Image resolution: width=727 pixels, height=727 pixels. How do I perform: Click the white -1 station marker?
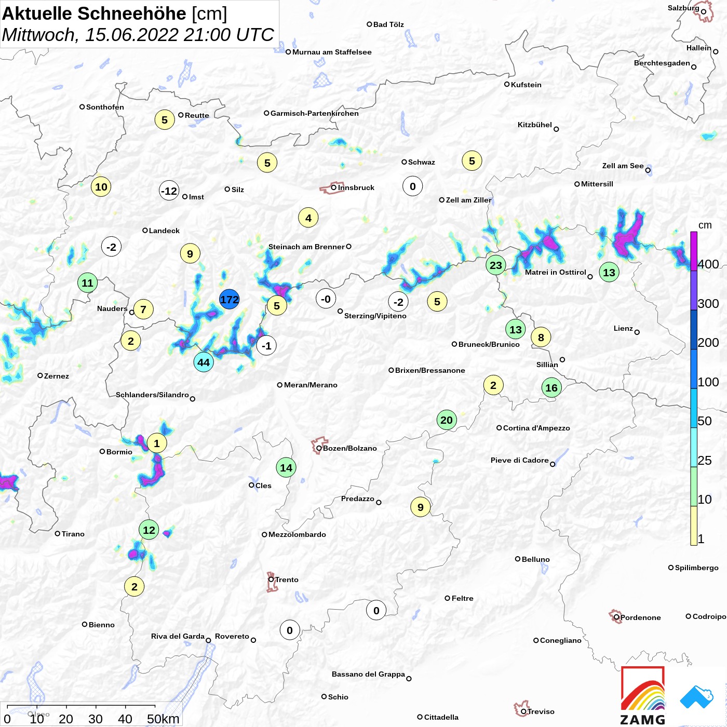coord(266,345)
